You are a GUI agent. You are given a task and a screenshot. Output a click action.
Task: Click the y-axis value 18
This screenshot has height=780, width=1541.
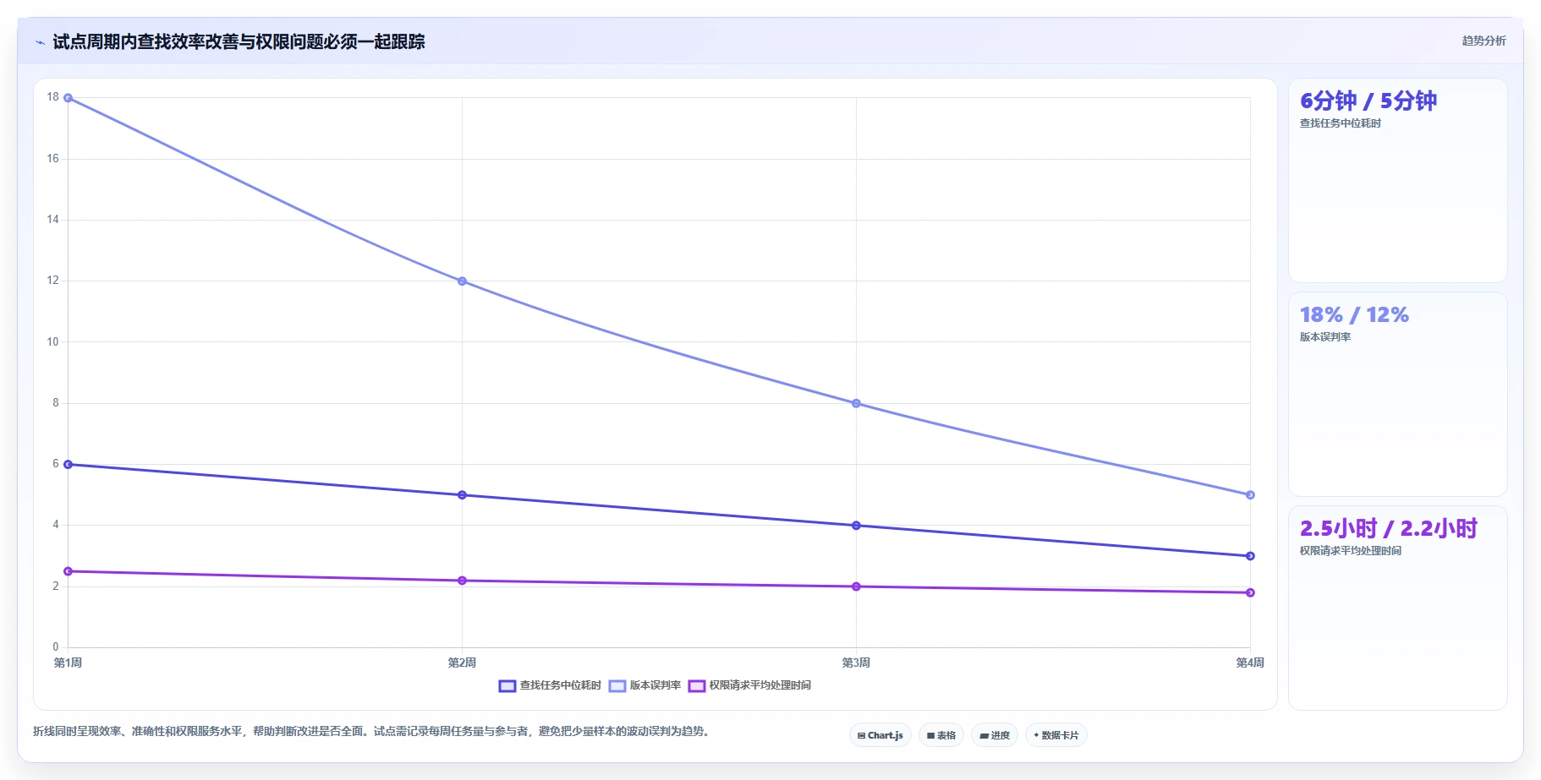tap(53, 97)
